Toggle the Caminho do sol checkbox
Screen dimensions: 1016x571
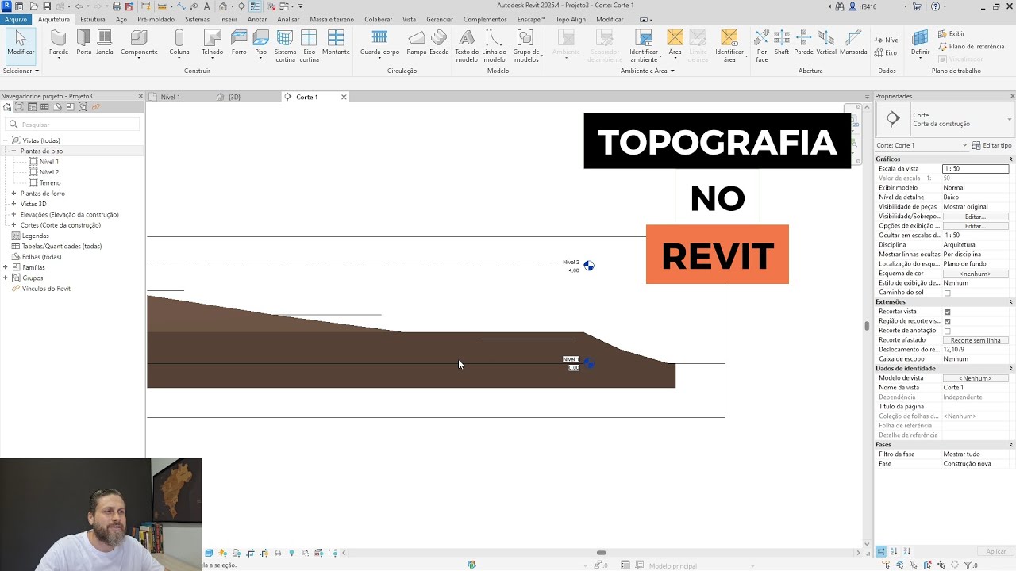point(947,293)
